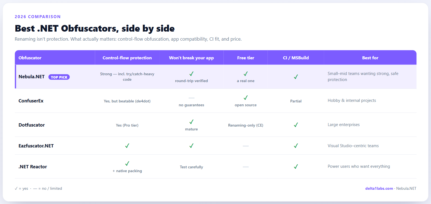Click Eazfuscator.NET's CI / MSBuild checkmark

pyautogui.click(x=296, y=146)
